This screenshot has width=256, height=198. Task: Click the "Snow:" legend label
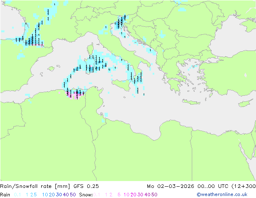pos(86,195)
